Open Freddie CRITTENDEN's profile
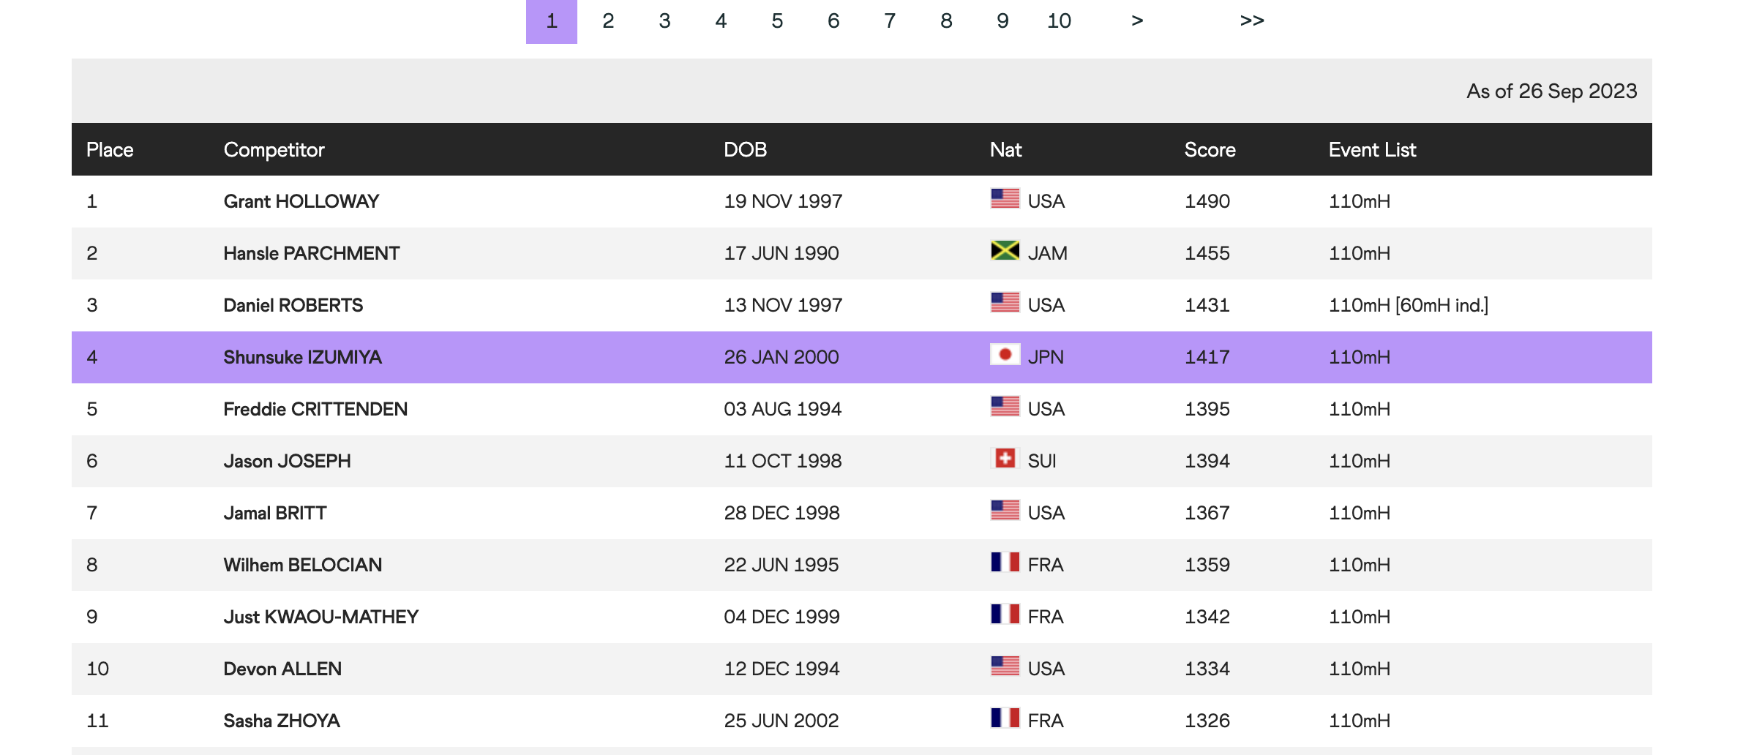Viewport: 1762px width, 755px height. coord(316,409)
